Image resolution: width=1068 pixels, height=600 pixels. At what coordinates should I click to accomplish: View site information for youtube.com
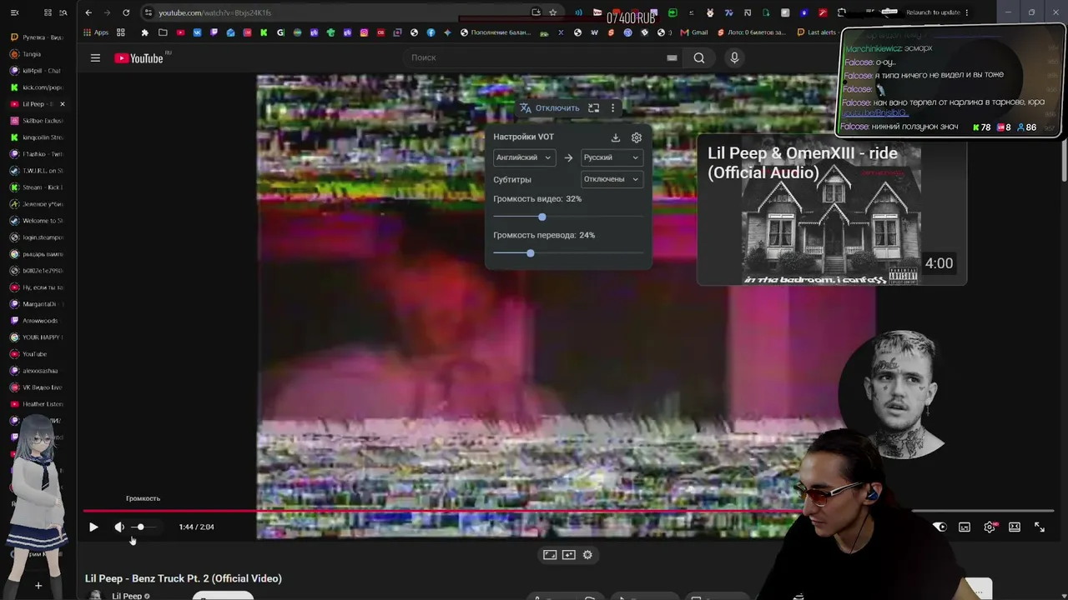[148, 12]
